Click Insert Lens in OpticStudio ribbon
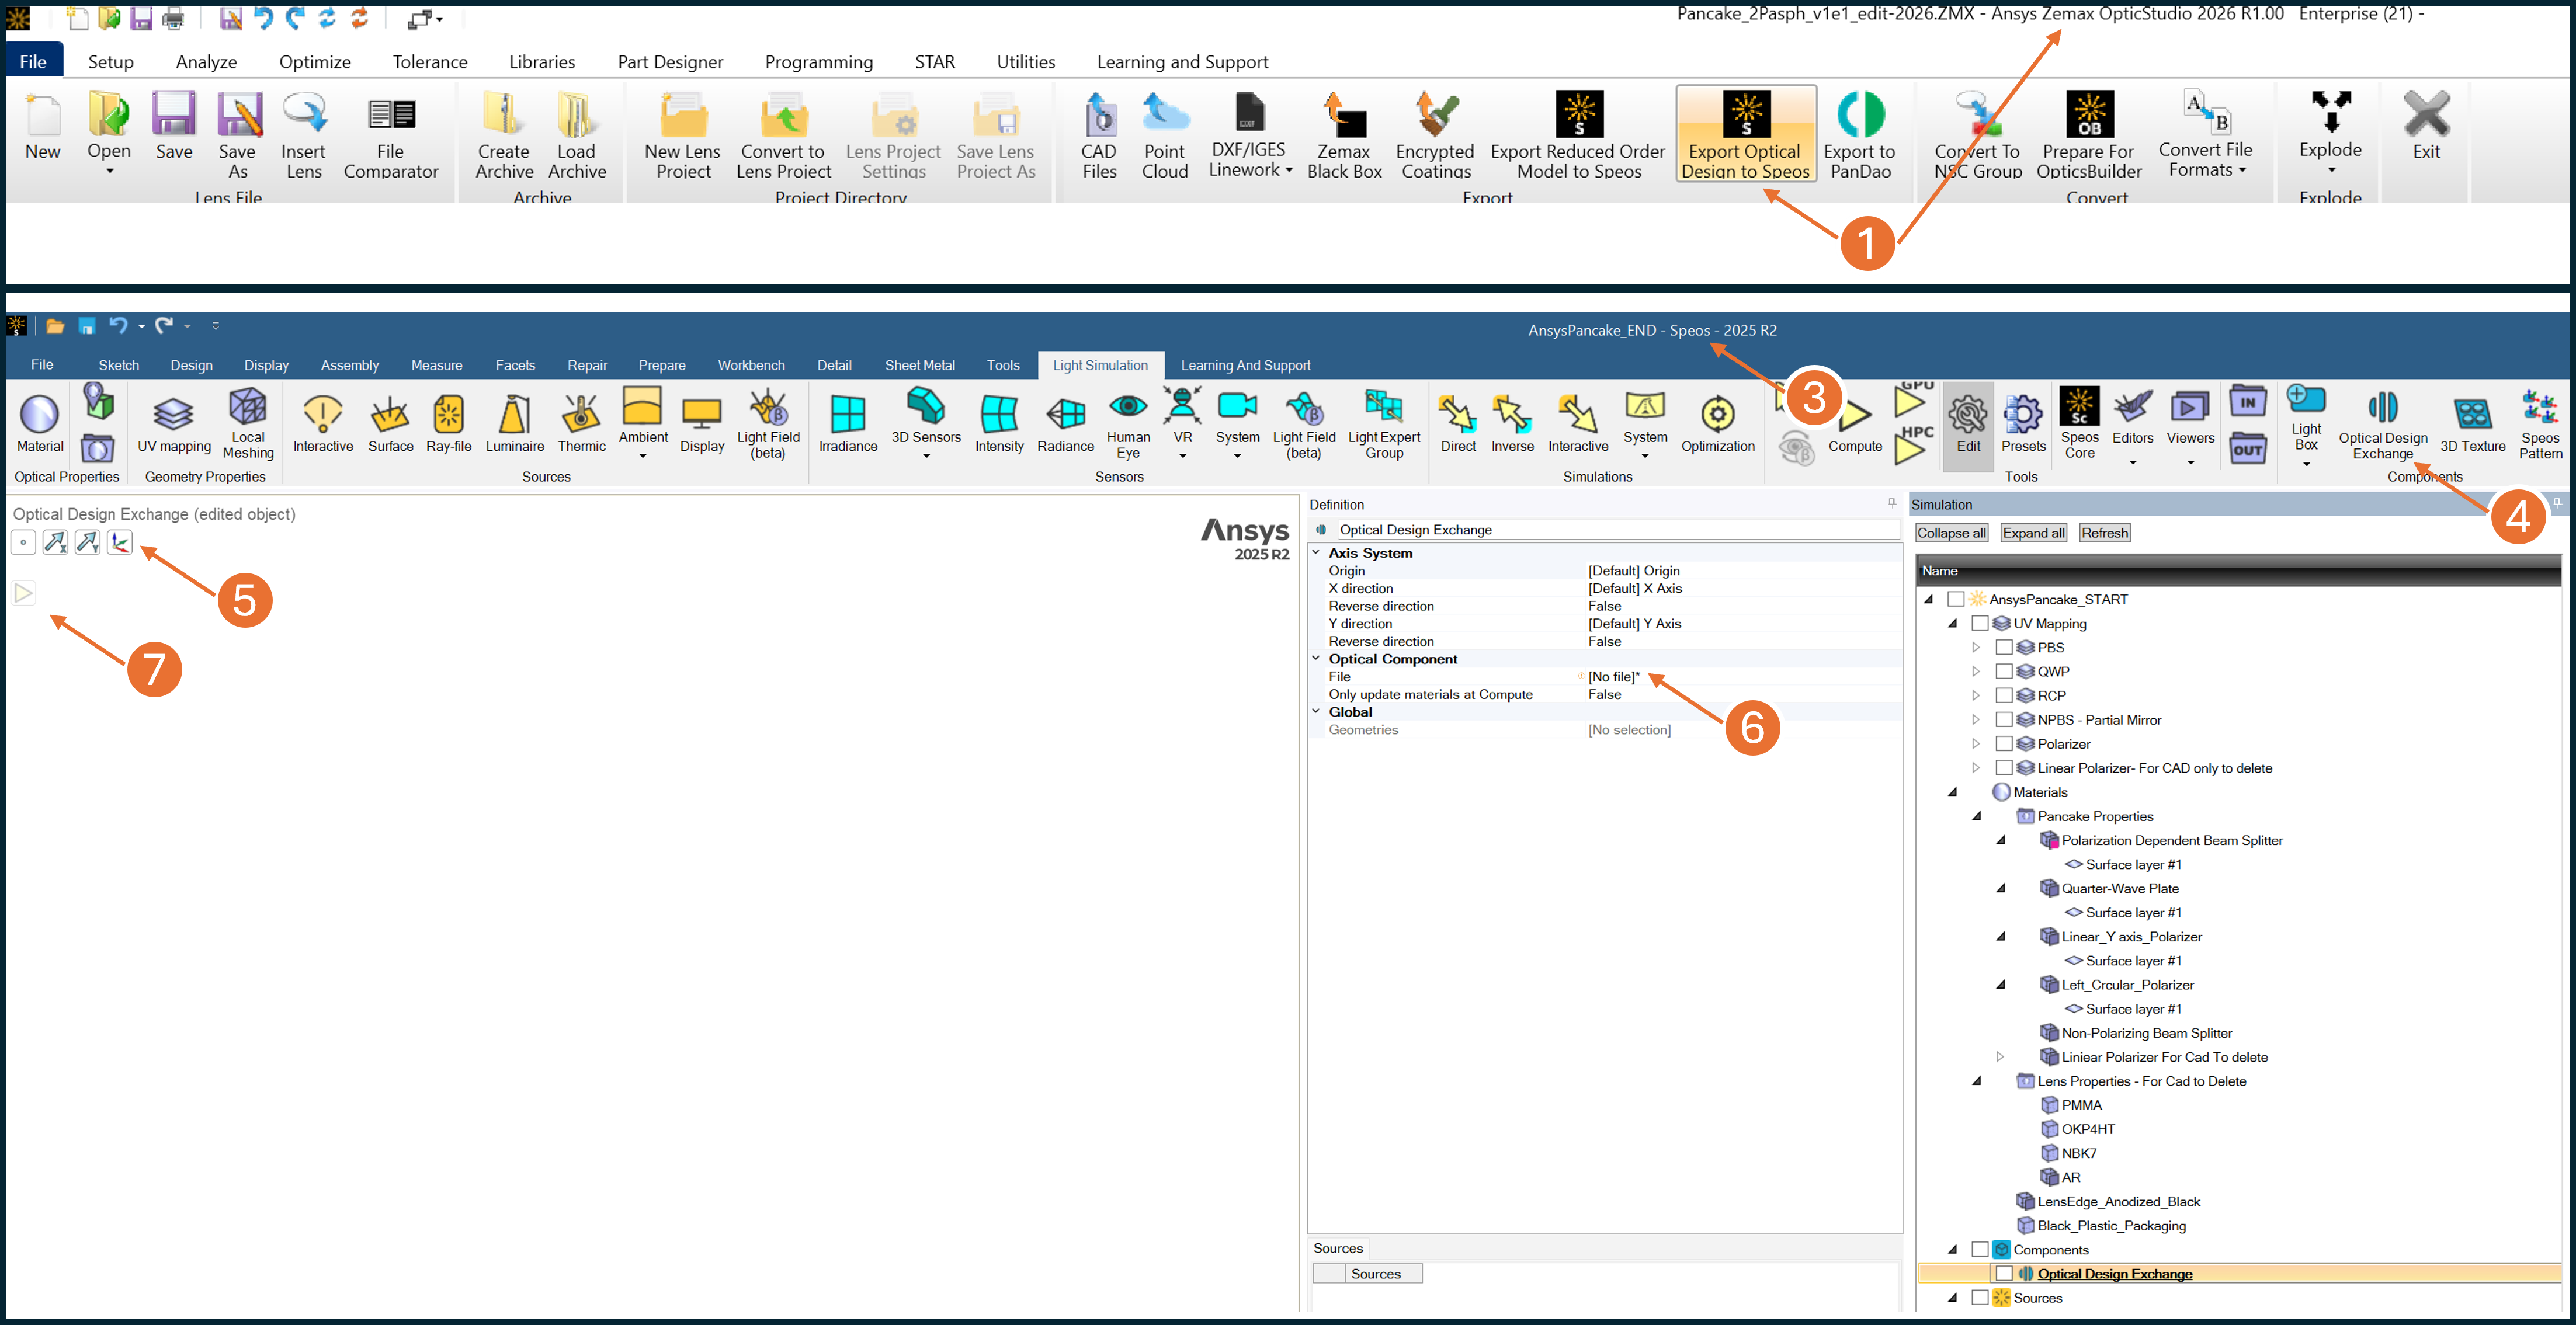This screenshot has height=1325, width=2576. tap(303, 134)
